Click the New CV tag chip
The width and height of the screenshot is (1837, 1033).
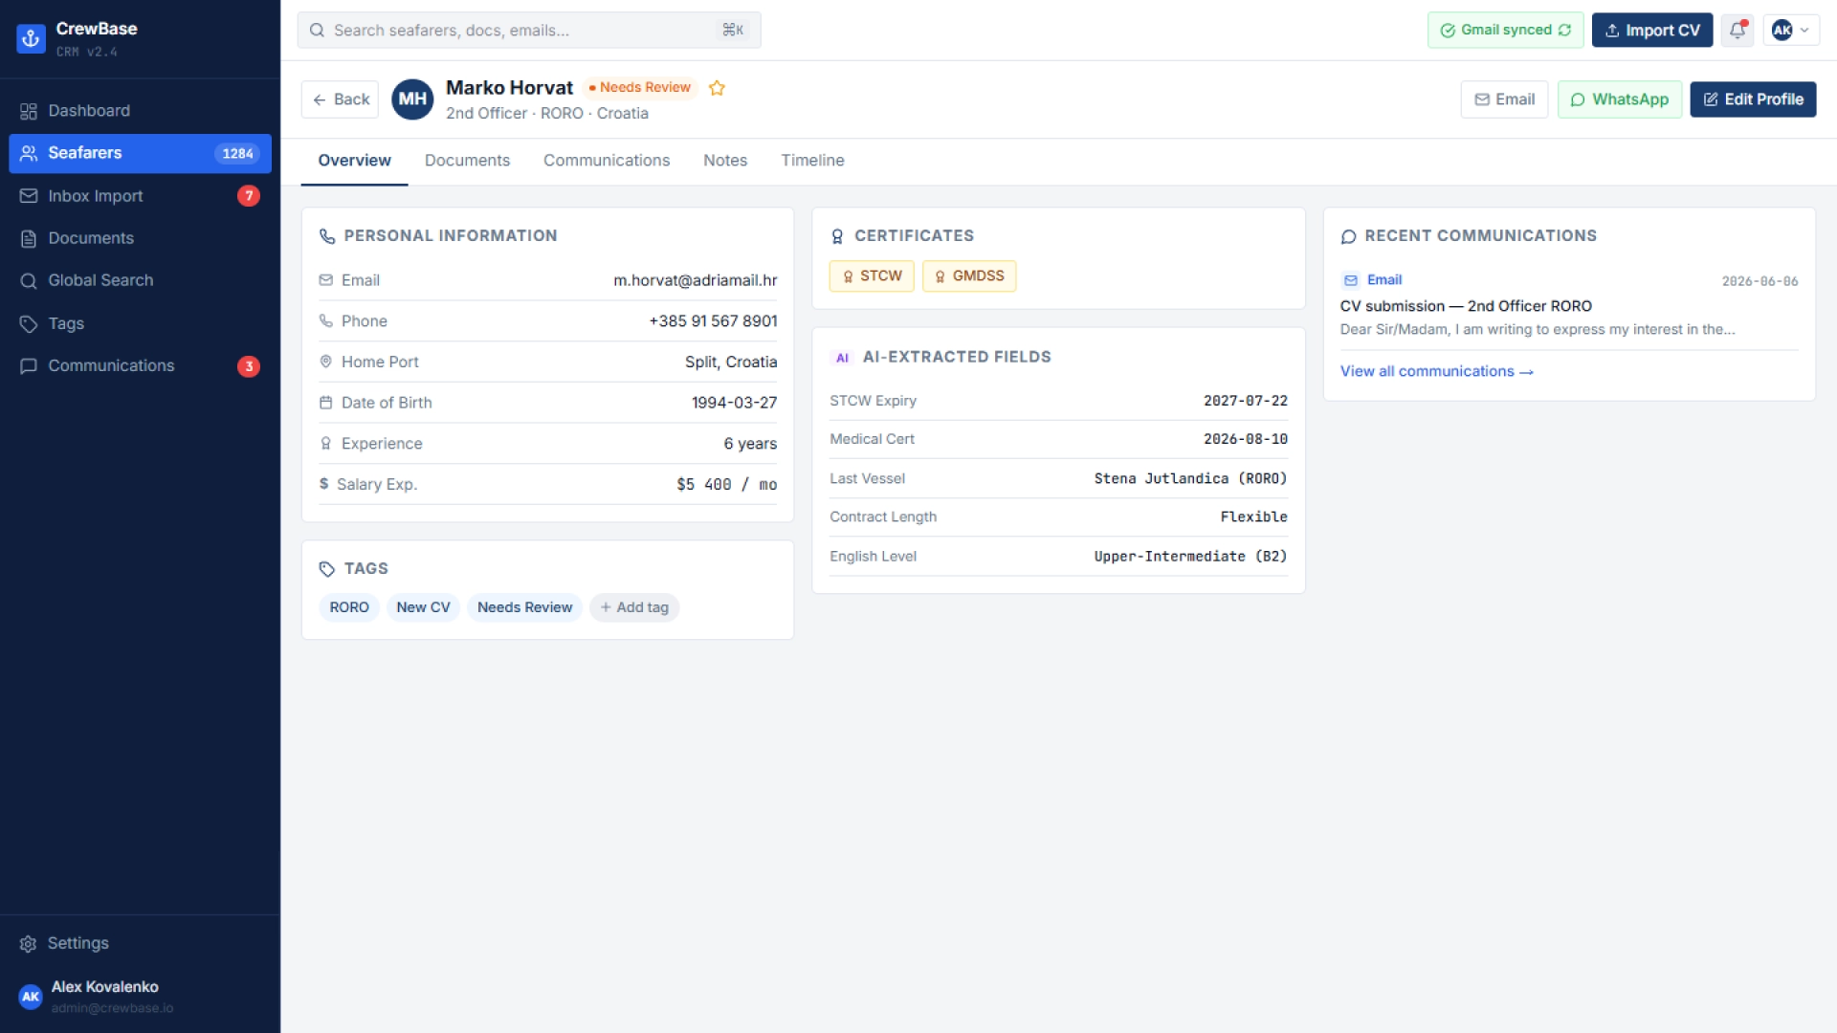[423, 607]
